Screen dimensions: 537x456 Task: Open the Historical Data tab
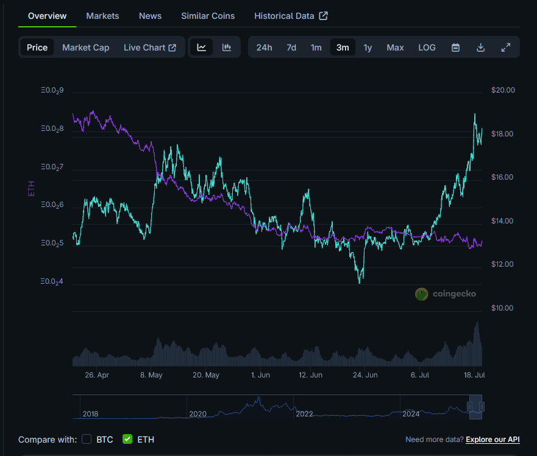291,16
